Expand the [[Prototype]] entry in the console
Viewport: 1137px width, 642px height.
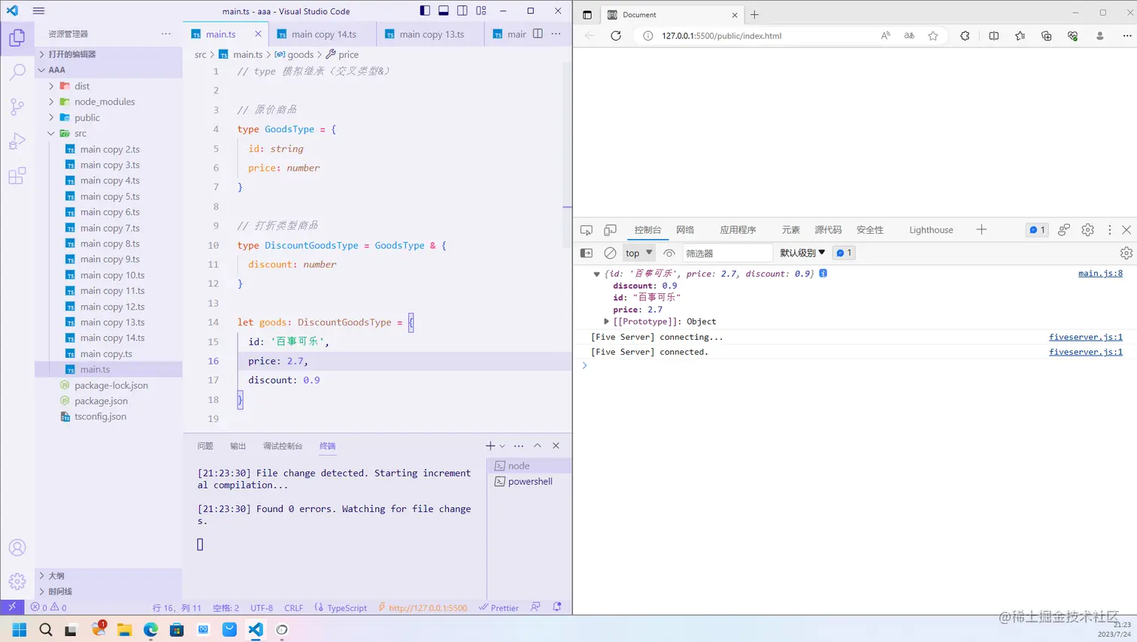[607, 322]
